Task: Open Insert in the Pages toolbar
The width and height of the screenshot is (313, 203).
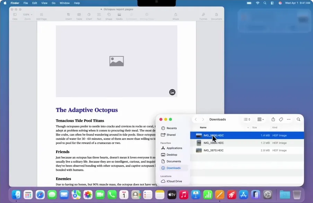Action: click(69, 16)
